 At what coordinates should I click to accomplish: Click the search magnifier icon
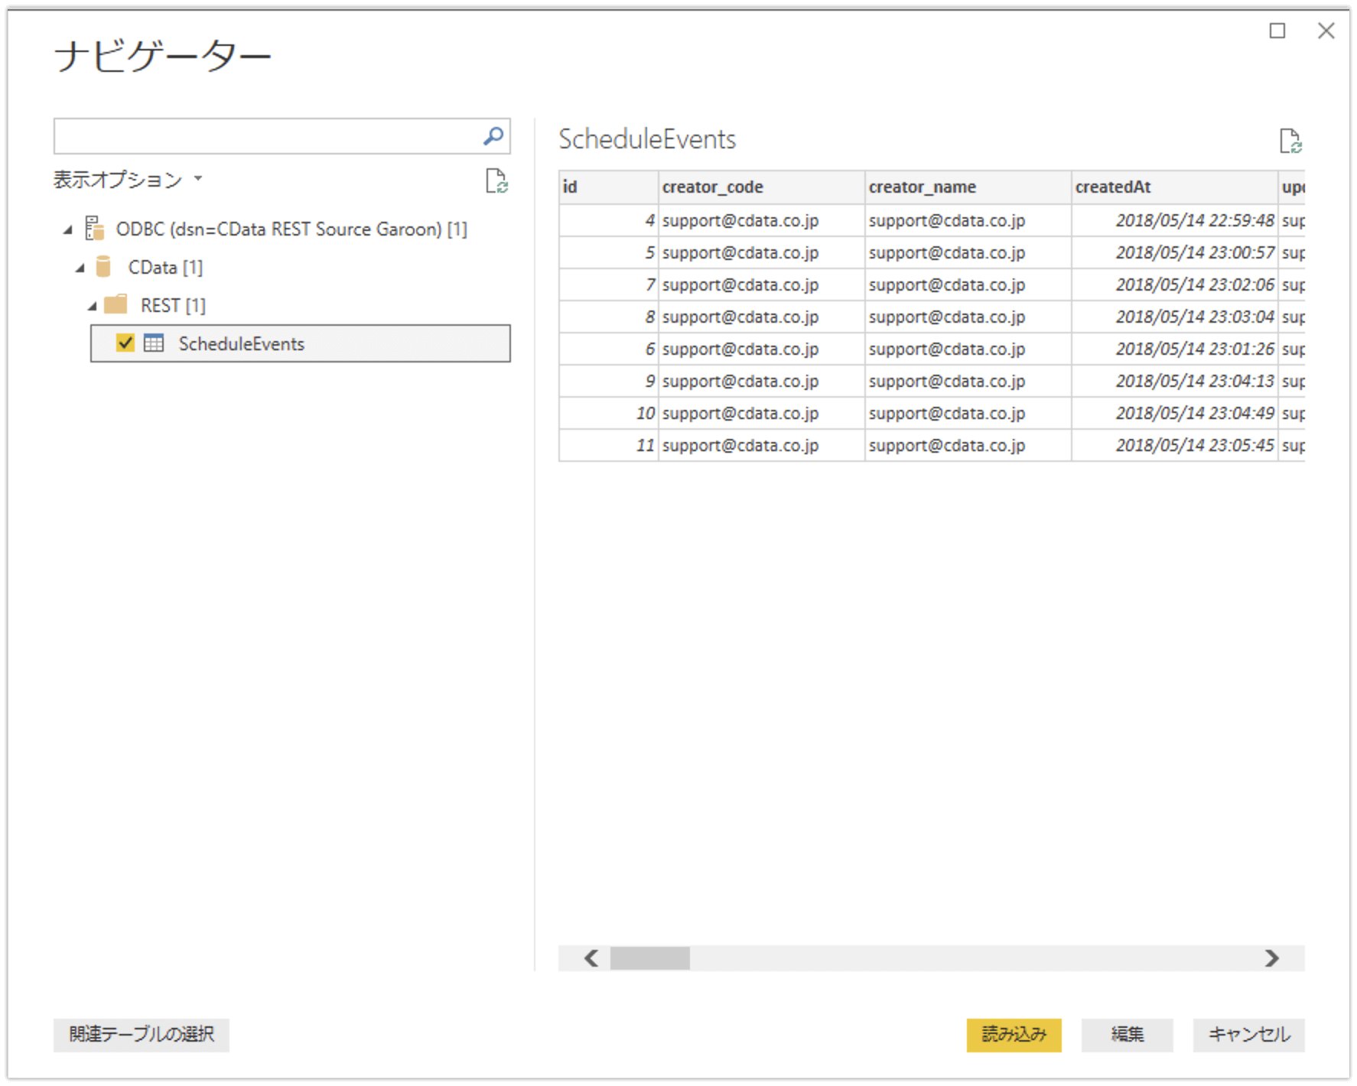(x=493, y=136)
